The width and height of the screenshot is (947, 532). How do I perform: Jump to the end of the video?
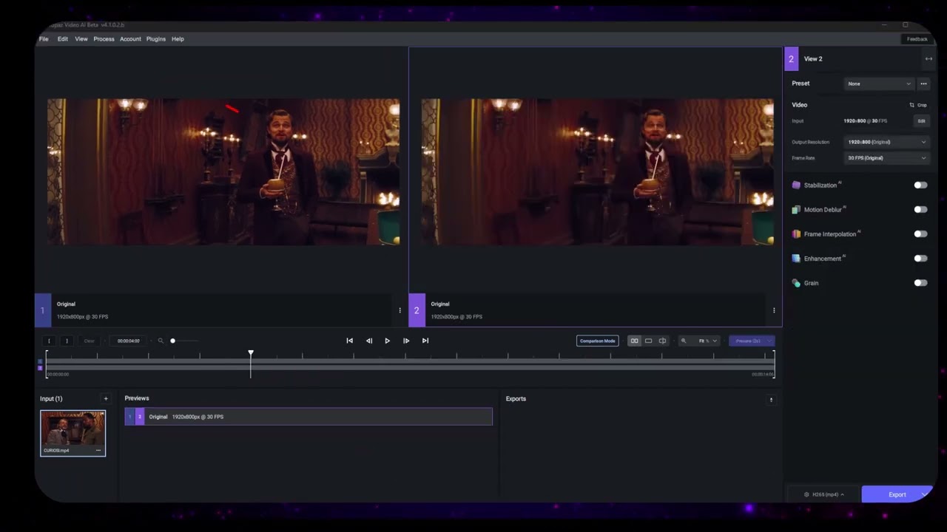click(425, 341)
